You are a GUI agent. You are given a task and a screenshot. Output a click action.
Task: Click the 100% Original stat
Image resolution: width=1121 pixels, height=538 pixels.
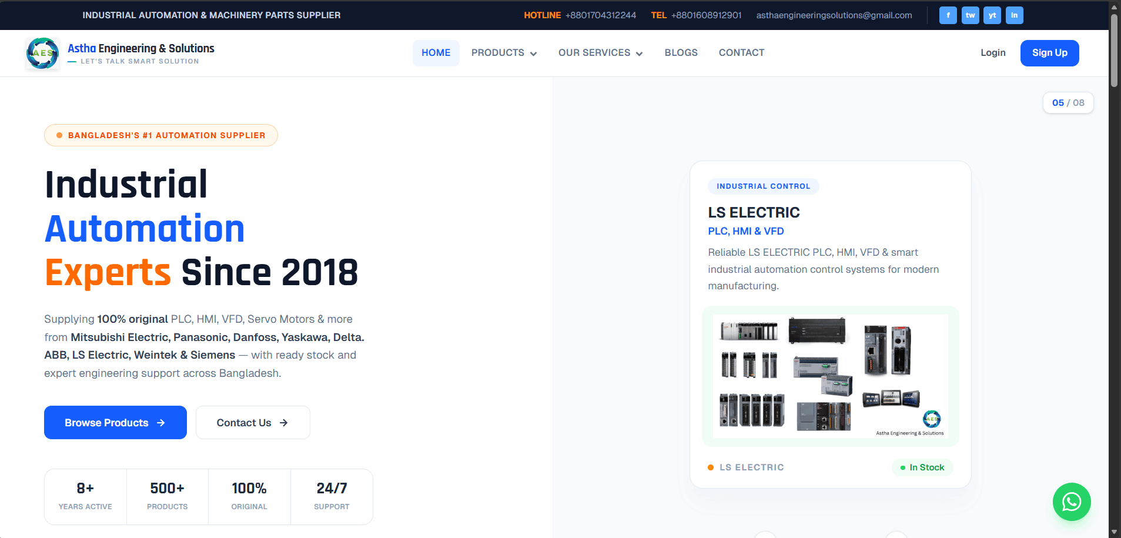[x=249, y=496]
